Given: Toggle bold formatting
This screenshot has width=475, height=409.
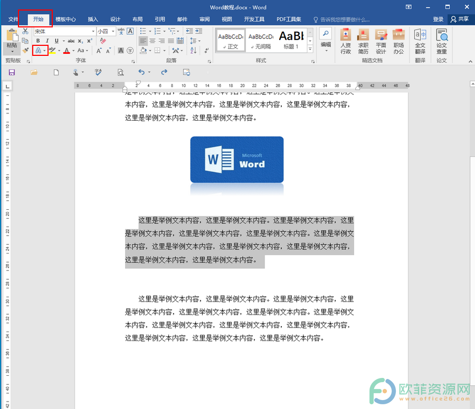Looking at the screenshot, I should [x=38, y=41].
